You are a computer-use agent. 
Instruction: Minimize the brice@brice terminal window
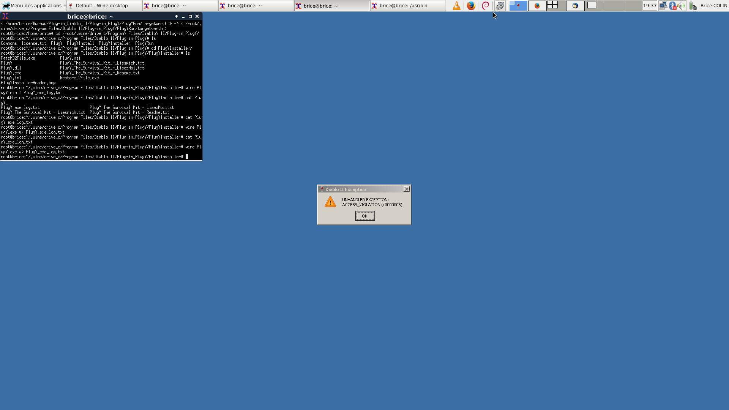183,16
